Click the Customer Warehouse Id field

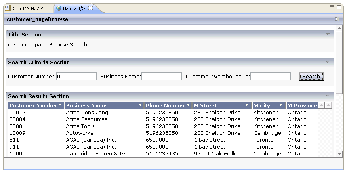[x=270, y=76]
